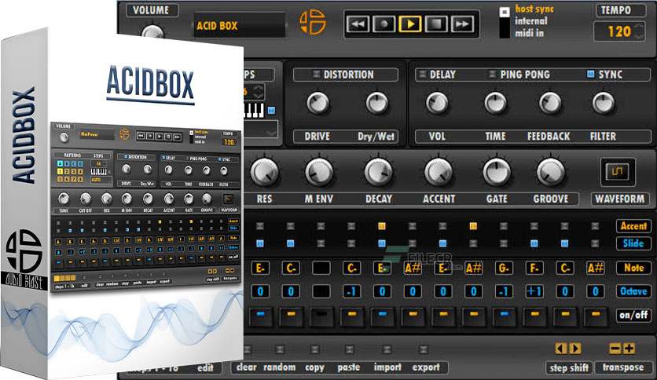657x380 pixels.
Task: Open the ACID BOX preset display
Action: (239, 26)
